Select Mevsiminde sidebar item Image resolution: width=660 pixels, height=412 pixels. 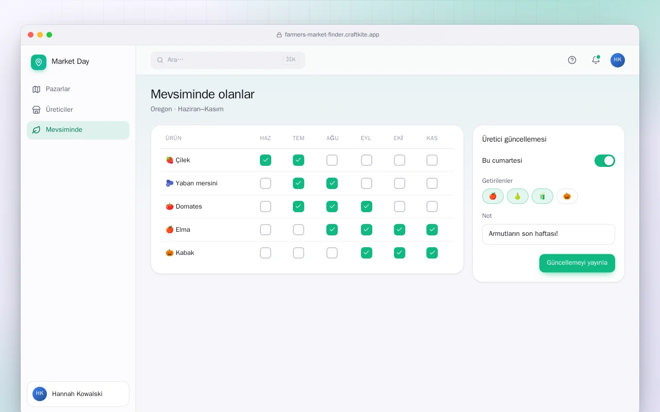(x=78, y=130)
